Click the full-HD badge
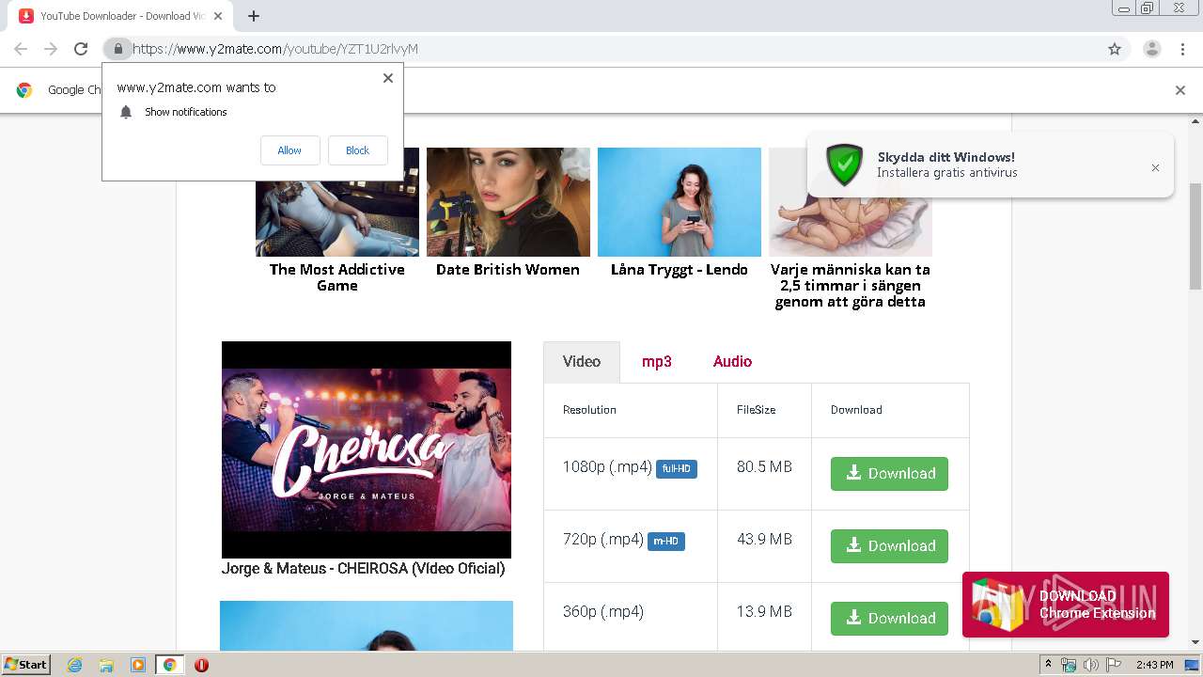 pos(677,469)
